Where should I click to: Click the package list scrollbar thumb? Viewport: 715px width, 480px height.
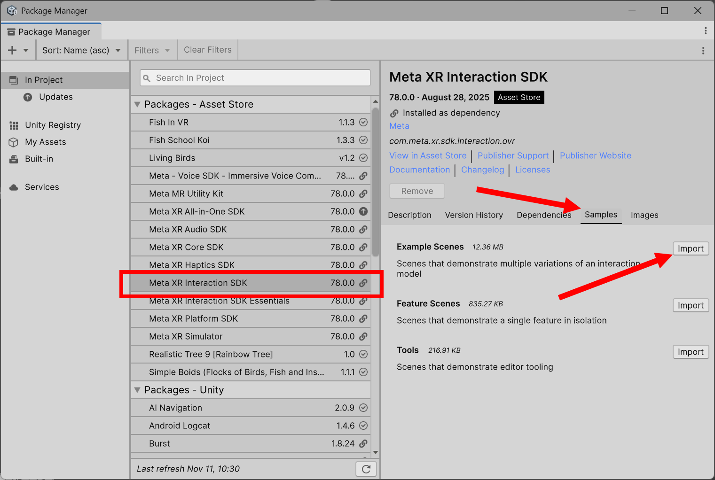coord(375,182)
